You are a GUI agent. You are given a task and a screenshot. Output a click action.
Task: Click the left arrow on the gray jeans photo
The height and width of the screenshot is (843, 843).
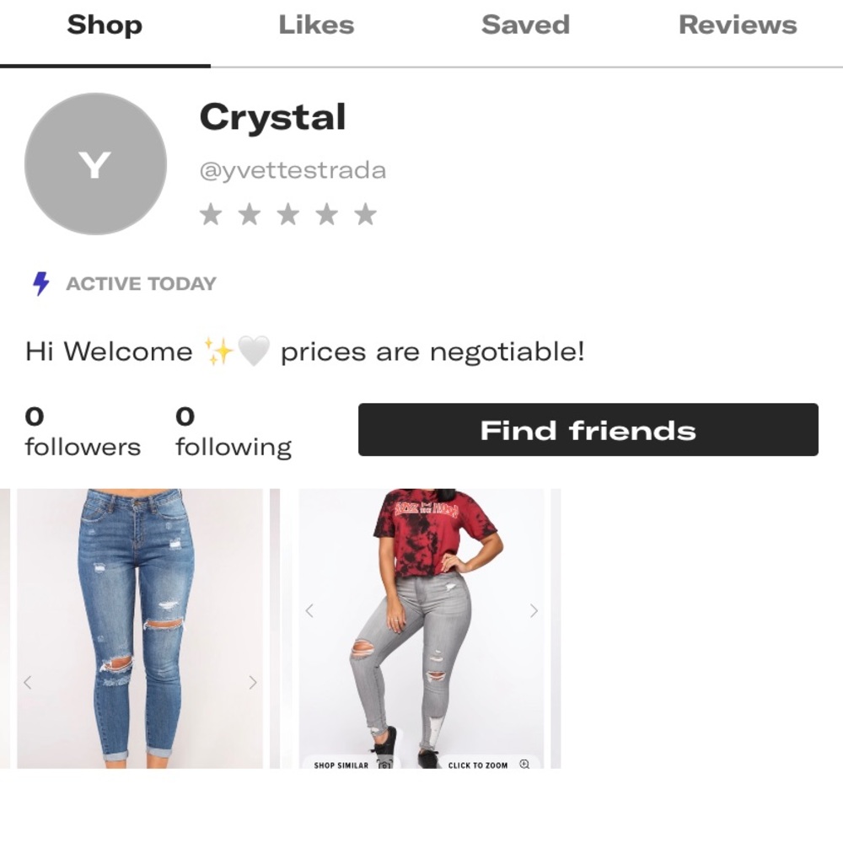click(x=309, y=609)
